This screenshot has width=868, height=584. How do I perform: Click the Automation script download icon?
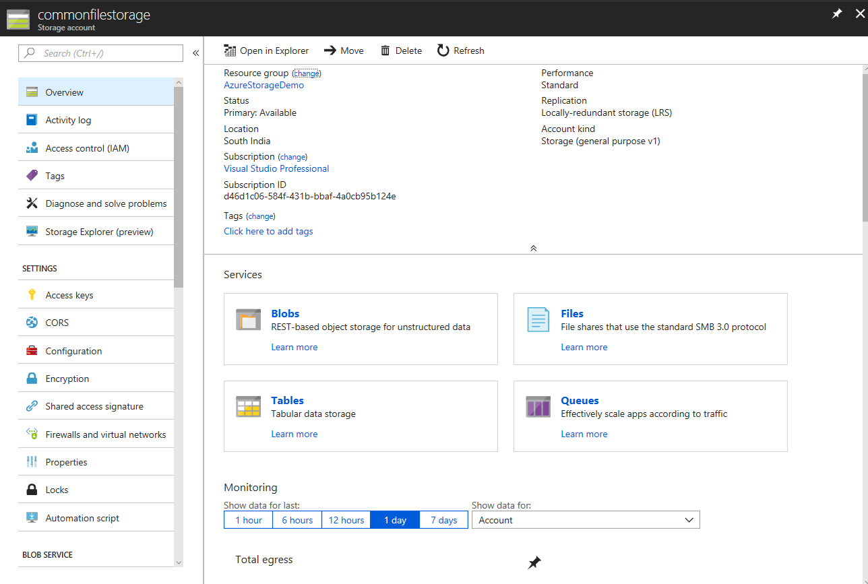pos(32,518)
